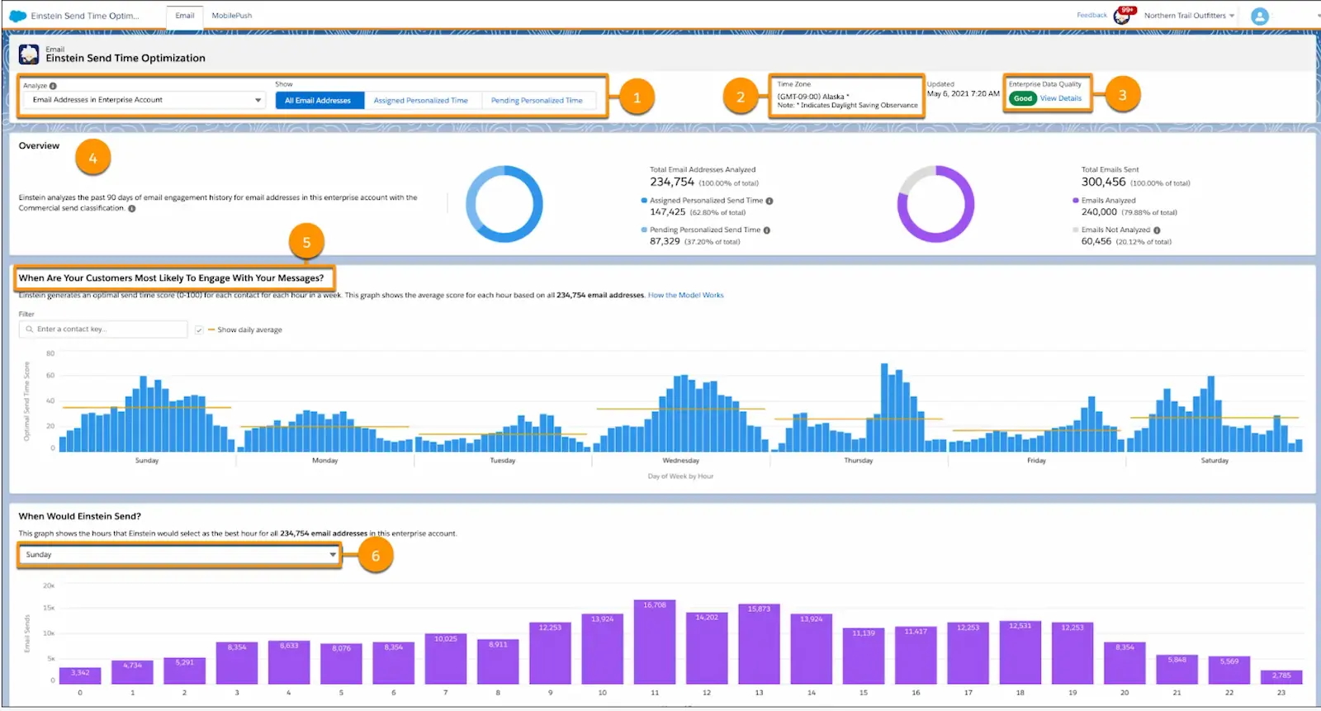
Task: Click the Einstein Send Time Optim... app title
Action: 85,16
